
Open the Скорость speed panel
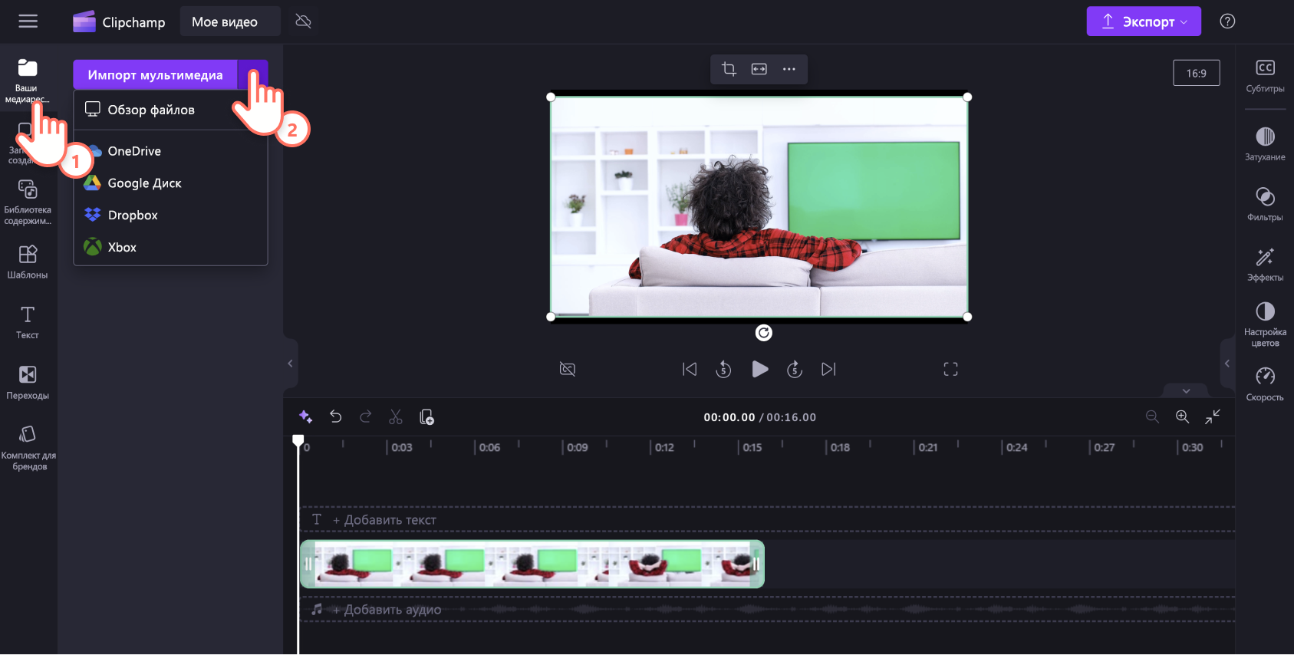coord(1265,384)
